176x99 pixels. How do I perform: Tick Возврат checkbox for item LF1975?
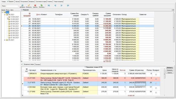(156, 84)
